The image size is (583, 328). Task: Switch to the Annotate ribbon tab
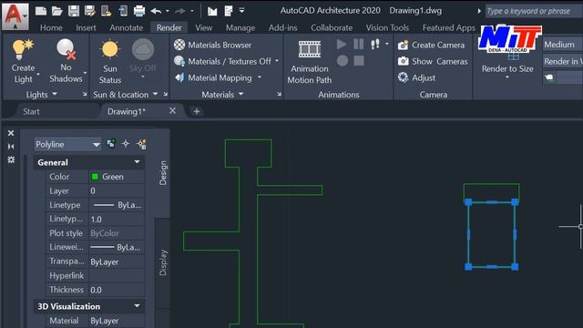click(x=127, y=27)
